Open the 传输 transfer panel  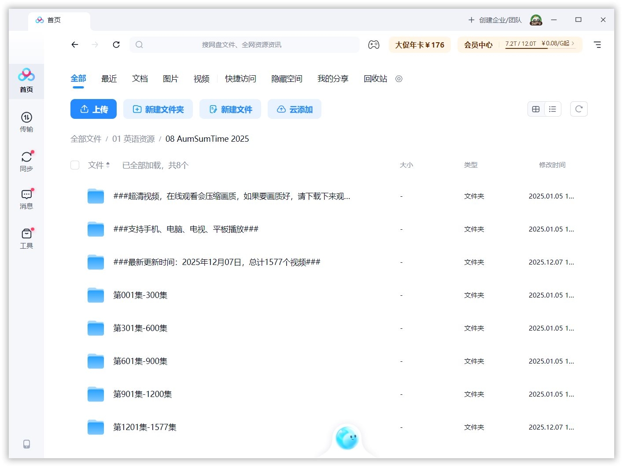pos(26,122)
